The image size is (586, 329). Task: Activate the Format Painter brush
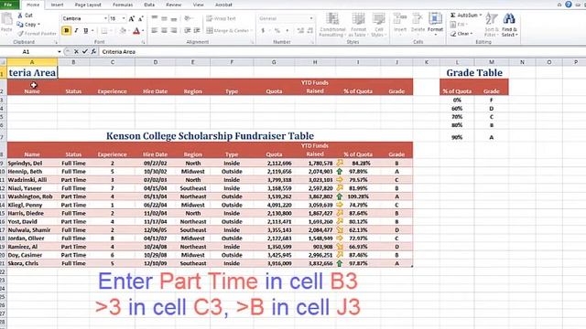(x=20, y=34)
